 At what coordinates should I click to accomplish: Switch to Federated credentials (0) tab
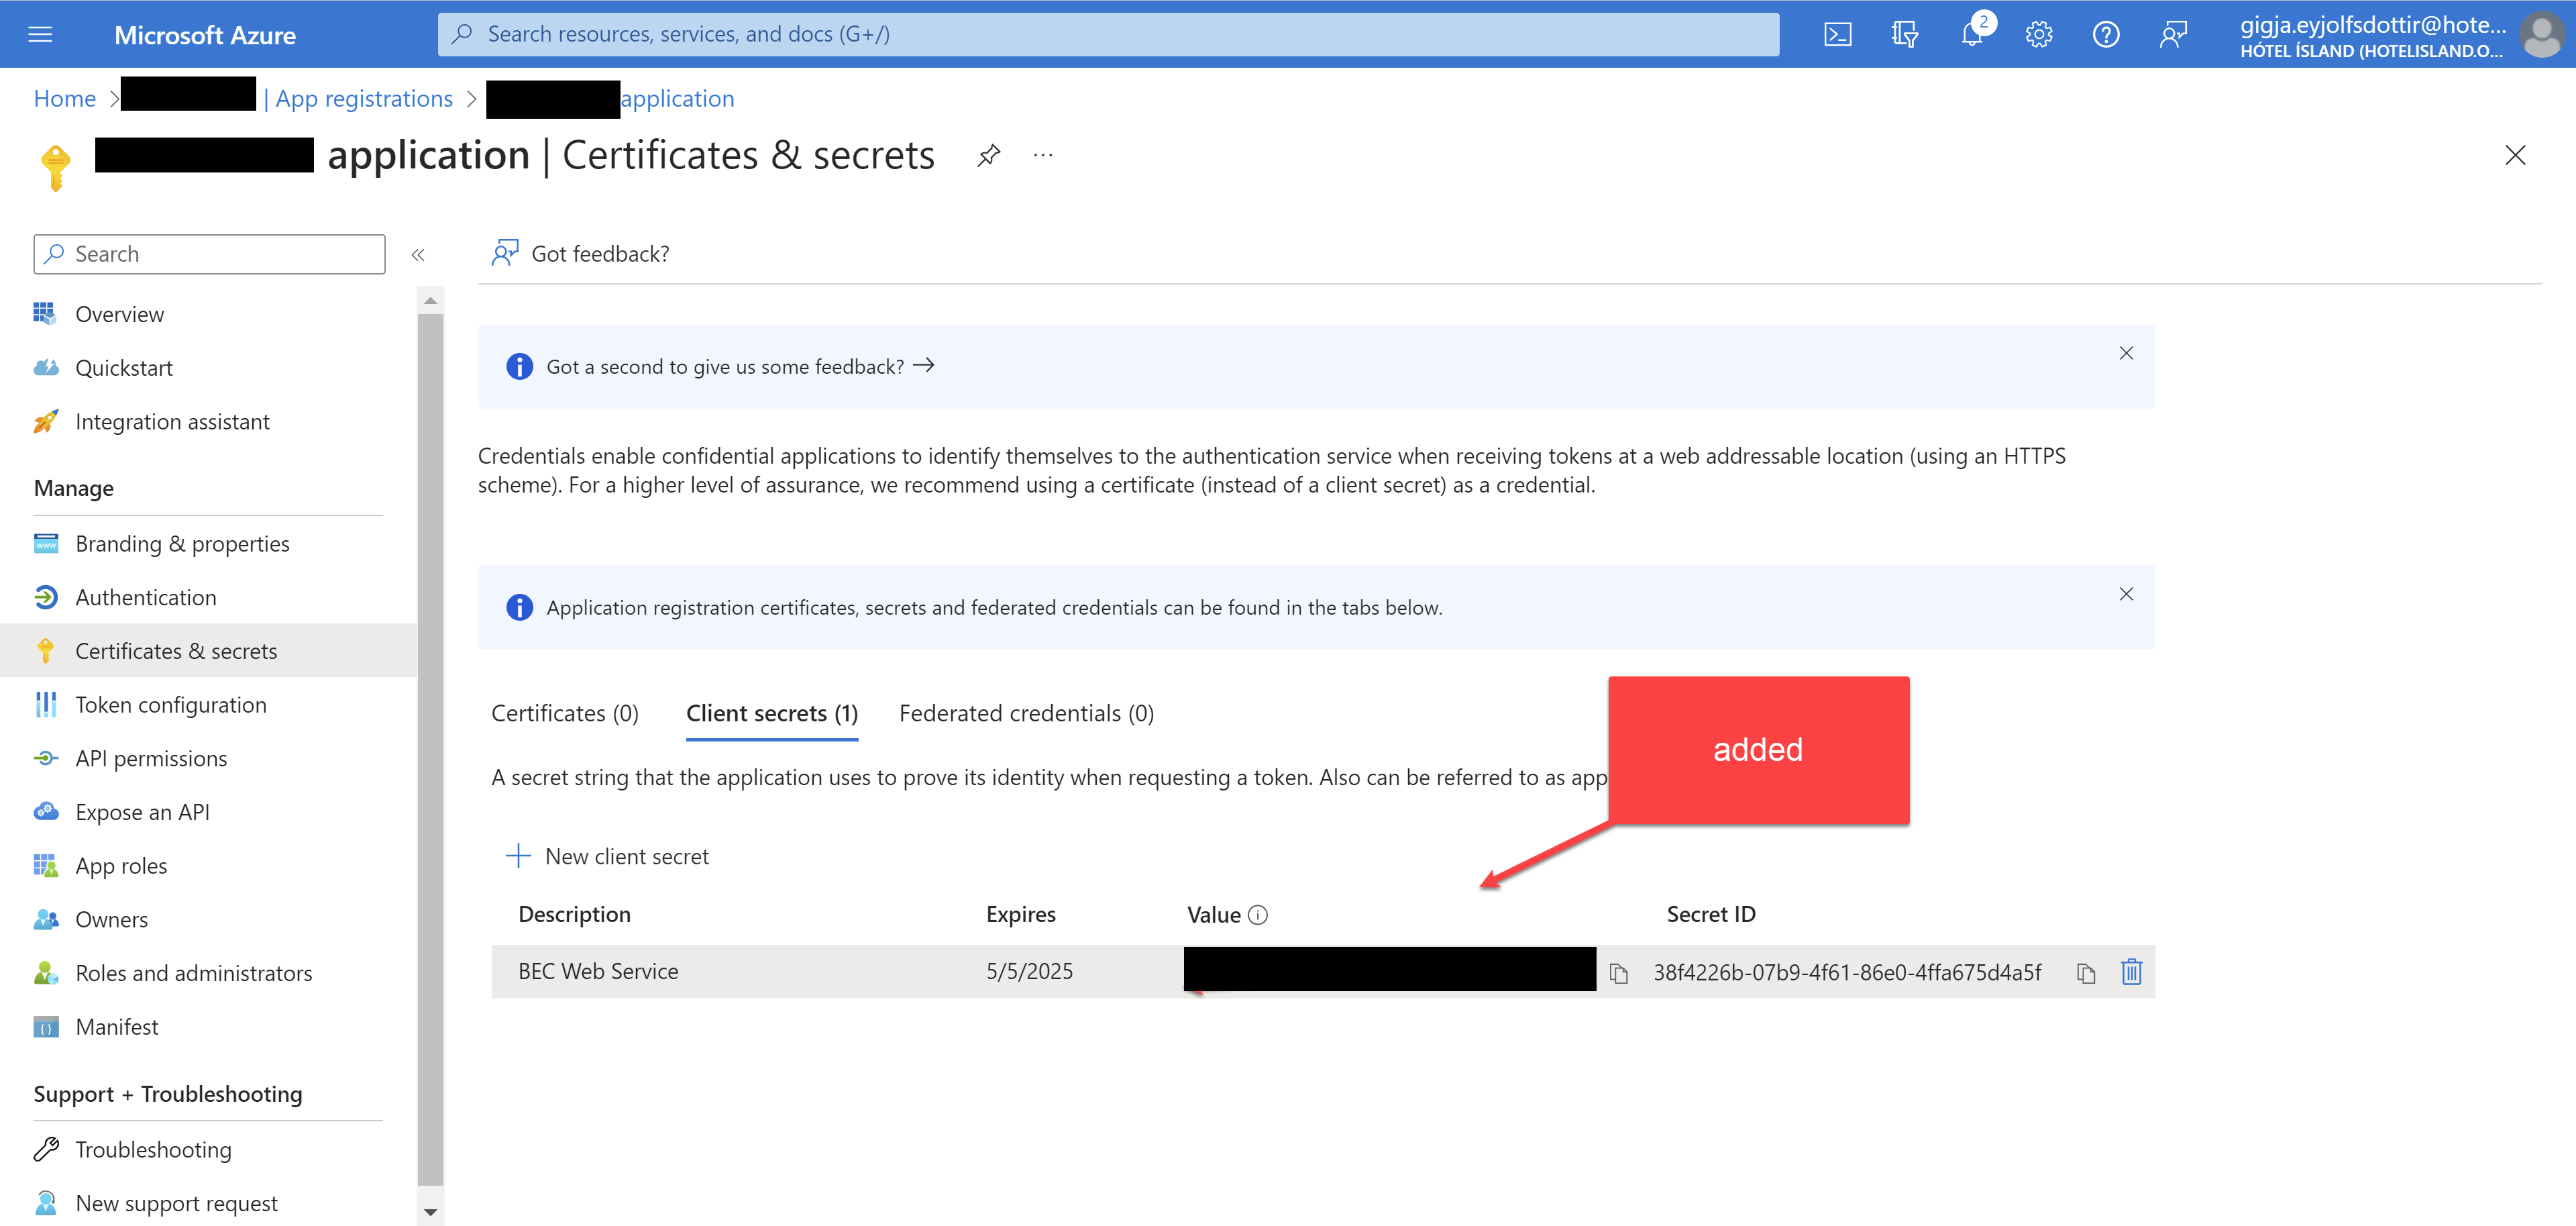click(x=1026, y=713)
